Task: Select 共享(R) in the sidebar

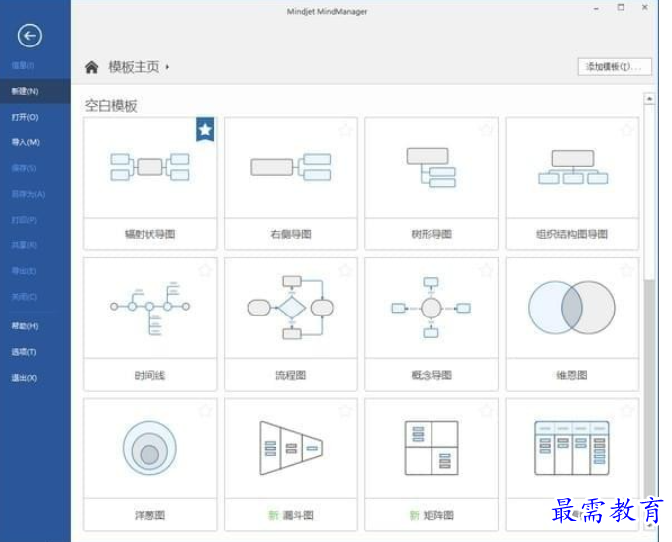Action: click(x=24, y=245)
